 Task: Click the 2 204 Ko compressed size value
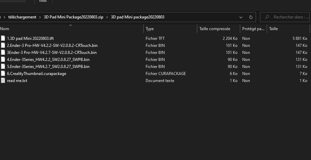tap(230, 38)
